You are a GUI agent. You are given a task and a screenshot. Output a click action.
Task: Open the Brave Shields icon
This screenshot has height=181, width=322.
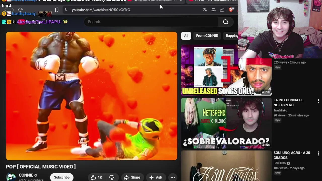[231, 10]
